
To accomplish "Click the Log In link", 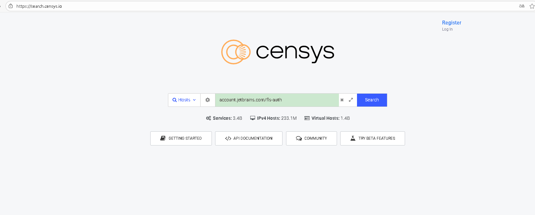I will pyautogui.click(x=447, y=29).
